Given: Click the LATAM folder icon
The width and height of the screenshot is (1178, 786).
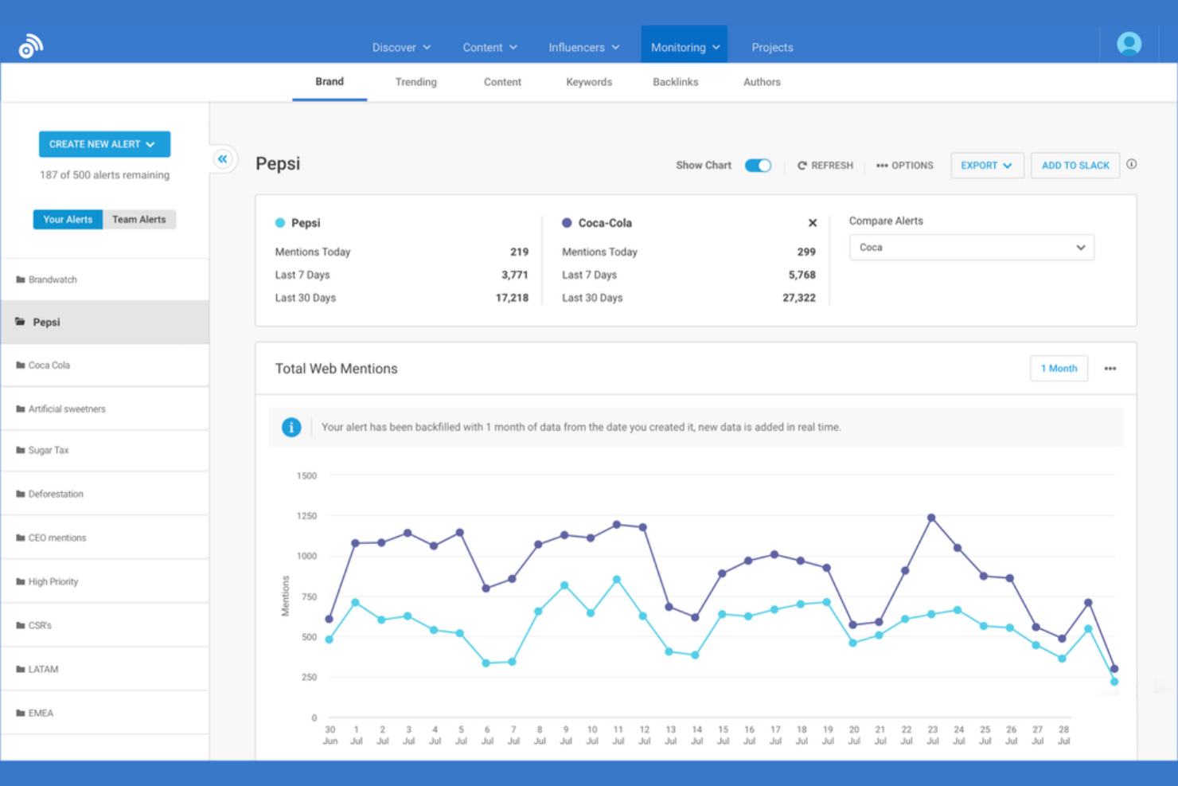Looking at the screenshot, I should click(21, 669).
